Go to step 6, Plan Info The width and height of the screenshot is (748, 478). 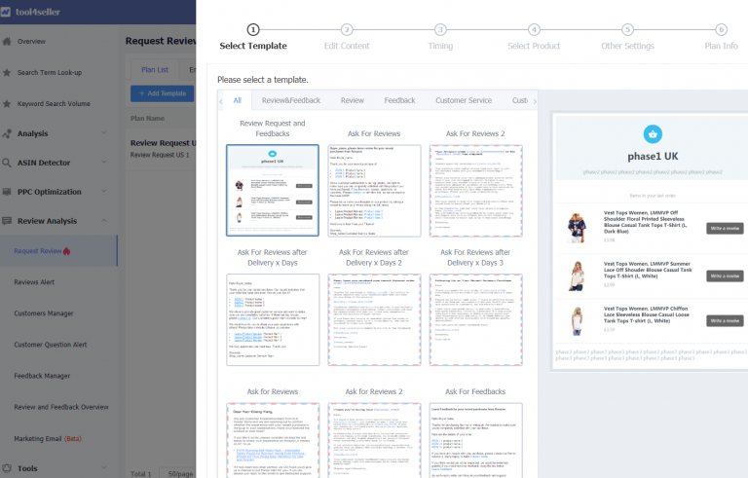tap(721, 37)
